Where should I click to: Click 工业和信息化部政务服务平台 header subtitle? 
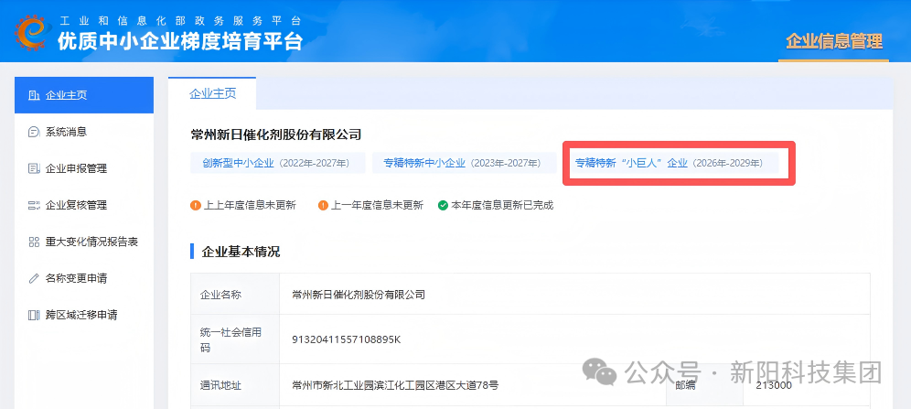click(x=181, y=21)
